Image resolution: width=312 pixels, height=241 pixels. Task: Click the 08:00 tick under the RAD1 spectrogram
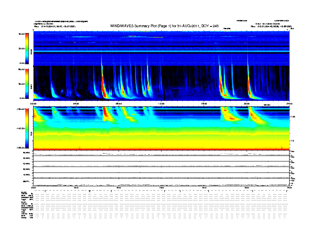[x=119, y=104]
